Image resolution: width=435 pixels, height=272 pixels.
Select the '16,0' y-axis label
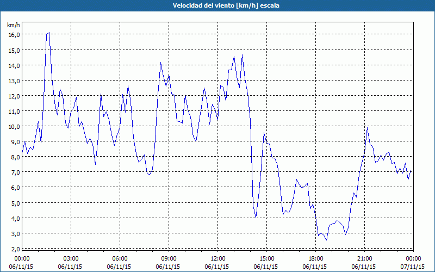14,35
